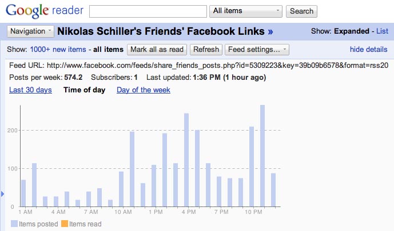Show only 1000+ new items
This screenshot has height=231, width=394.
pos(58,50)
